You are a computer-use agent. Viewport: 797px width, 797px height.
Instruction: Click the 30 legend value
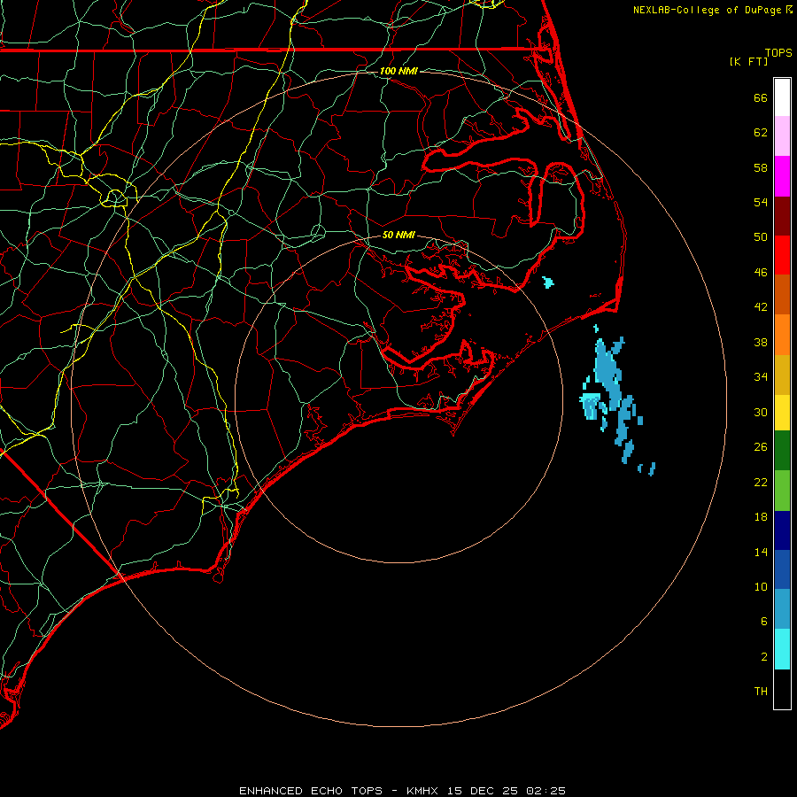point(761,412)
